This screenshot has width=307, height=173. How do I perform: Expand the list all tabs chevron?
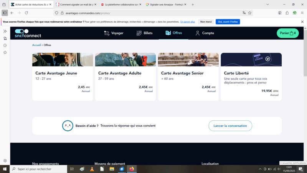(267, 4)
